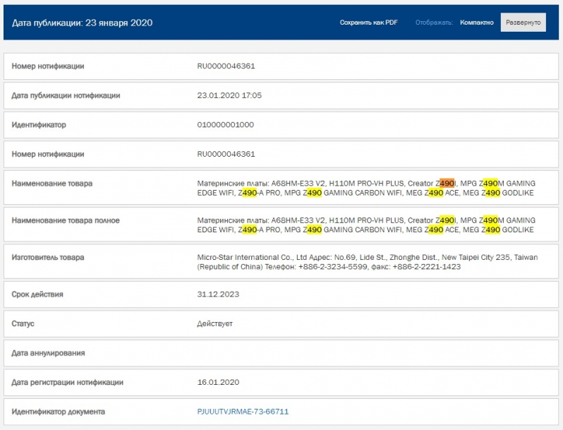Click the Срок действия label
The image size is (563, 430).
click(x=37, y=294)
